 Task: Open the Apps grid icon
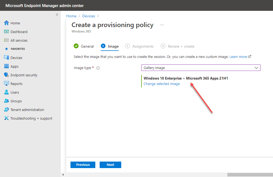tap(6, 66)
